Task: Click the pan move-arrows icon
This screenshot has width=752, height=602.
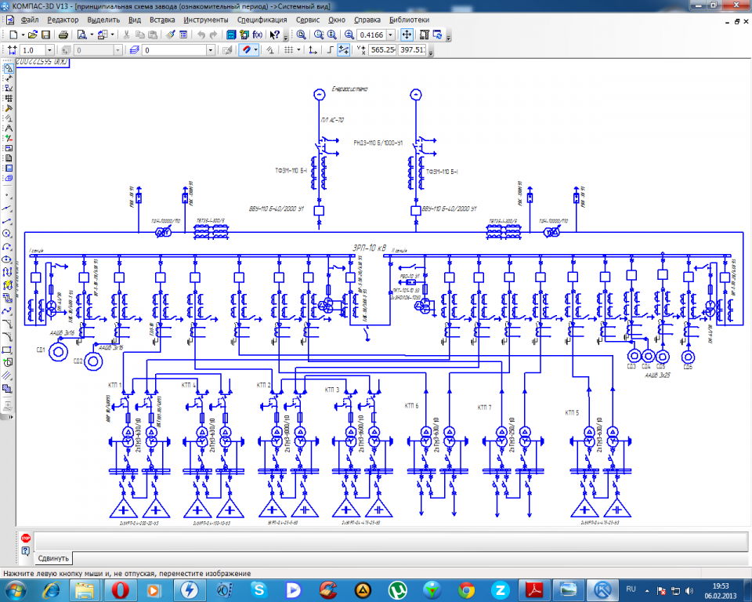Action: 407,34
